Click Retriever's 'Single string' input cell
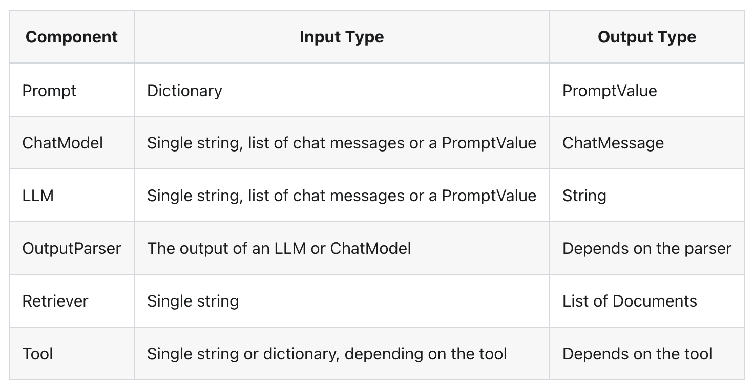Image resolution: width=753 pixels, height=389 pixels. coord(193,301)
